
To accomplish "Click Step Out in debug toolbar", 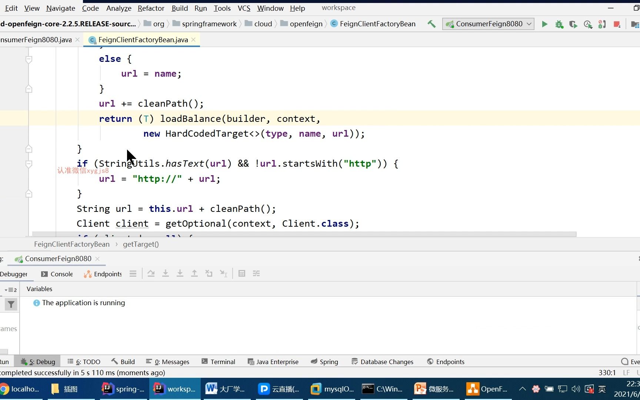I will pos(194,274).
